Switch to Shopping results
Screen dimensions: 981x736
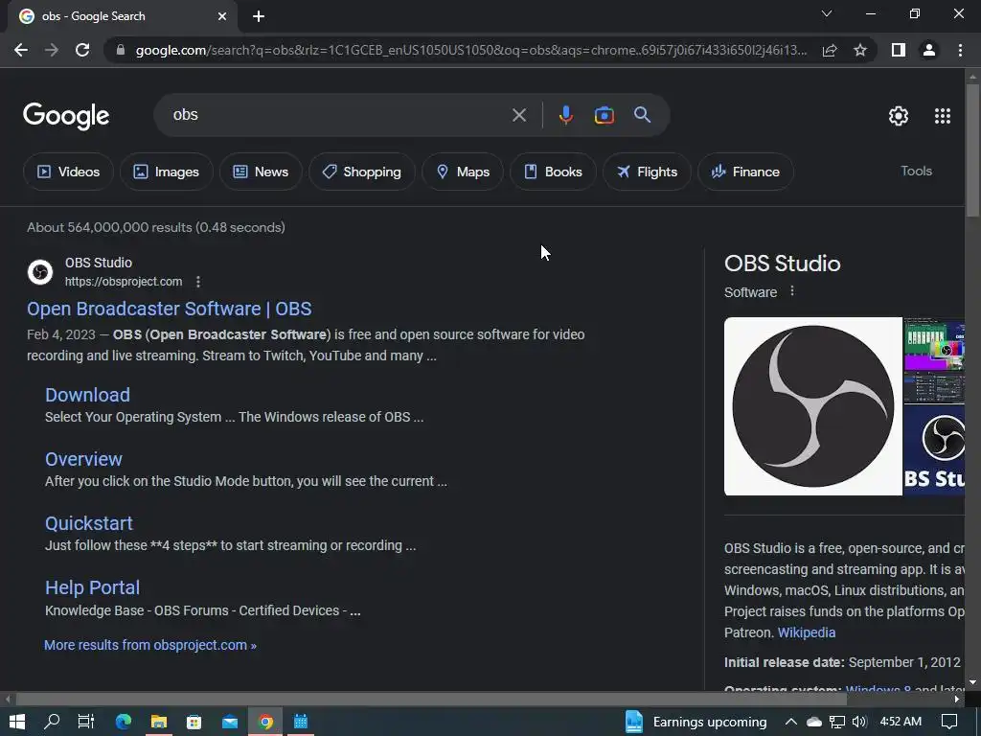click(x=361, y=172)
